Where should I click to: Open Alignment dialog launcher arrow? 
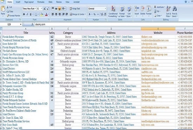pos(86,19)
